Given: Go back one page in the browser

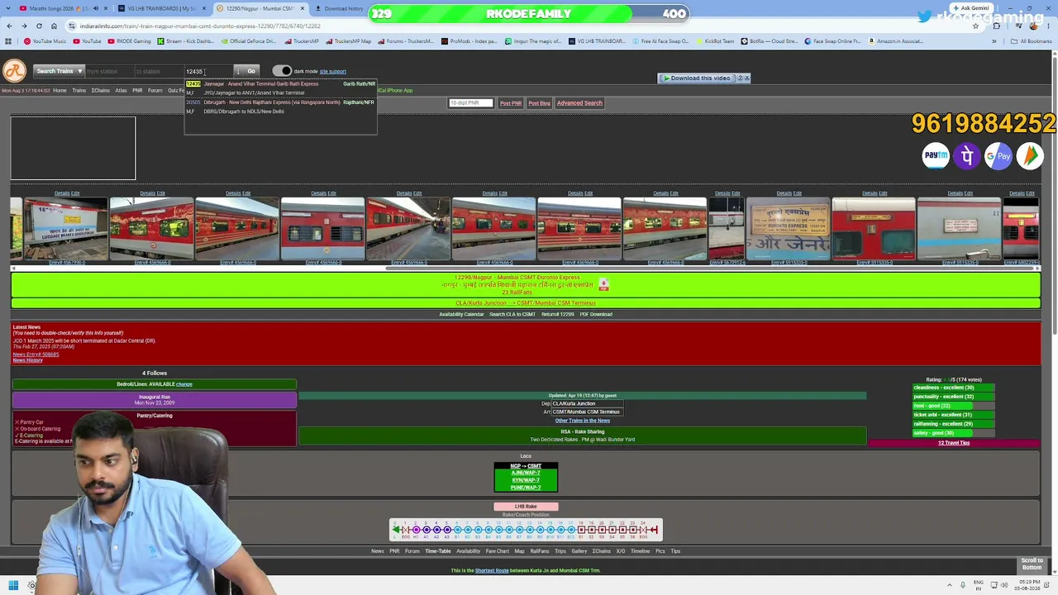Looking at the screenshot, I should point(9,26).
